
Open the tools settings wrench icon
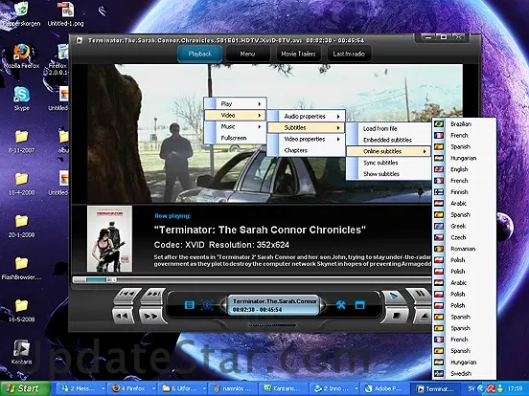[x=341, y=305]
